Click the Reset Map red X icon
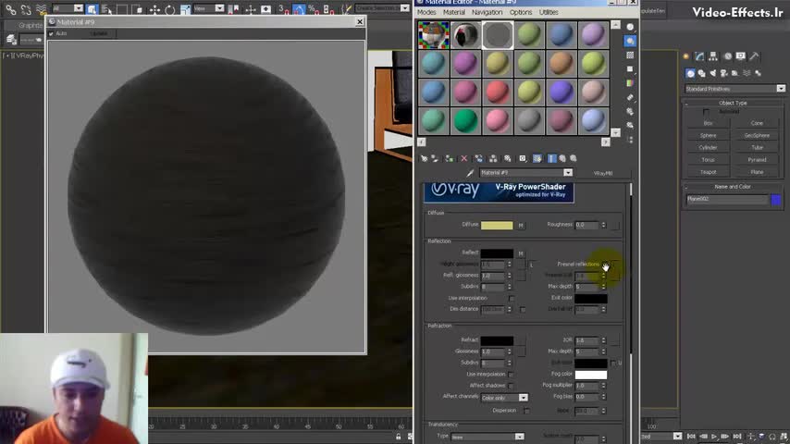790x444 pixels. [464, 158]
